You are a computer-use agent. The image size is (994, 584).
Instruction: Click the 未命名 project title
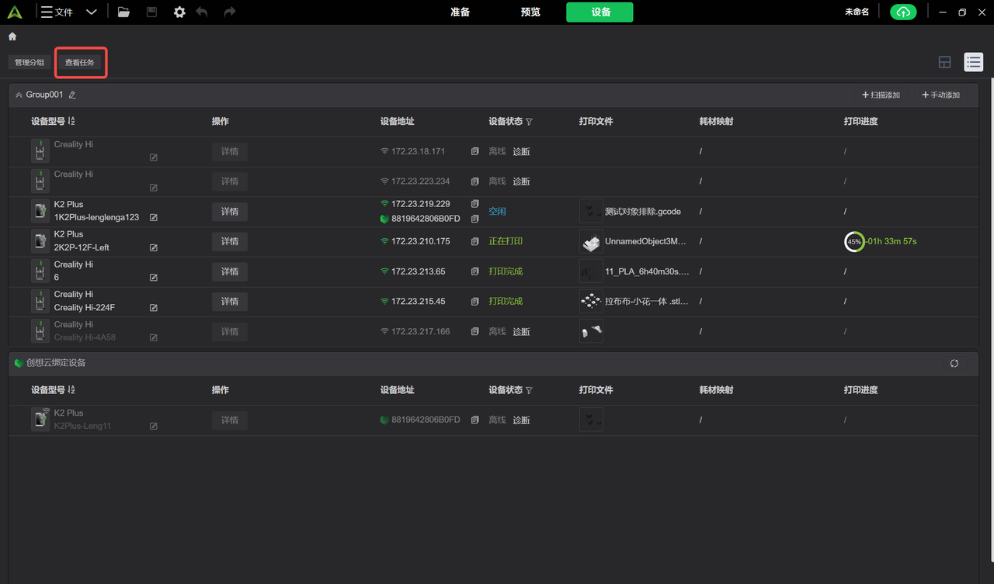[857, 12]
